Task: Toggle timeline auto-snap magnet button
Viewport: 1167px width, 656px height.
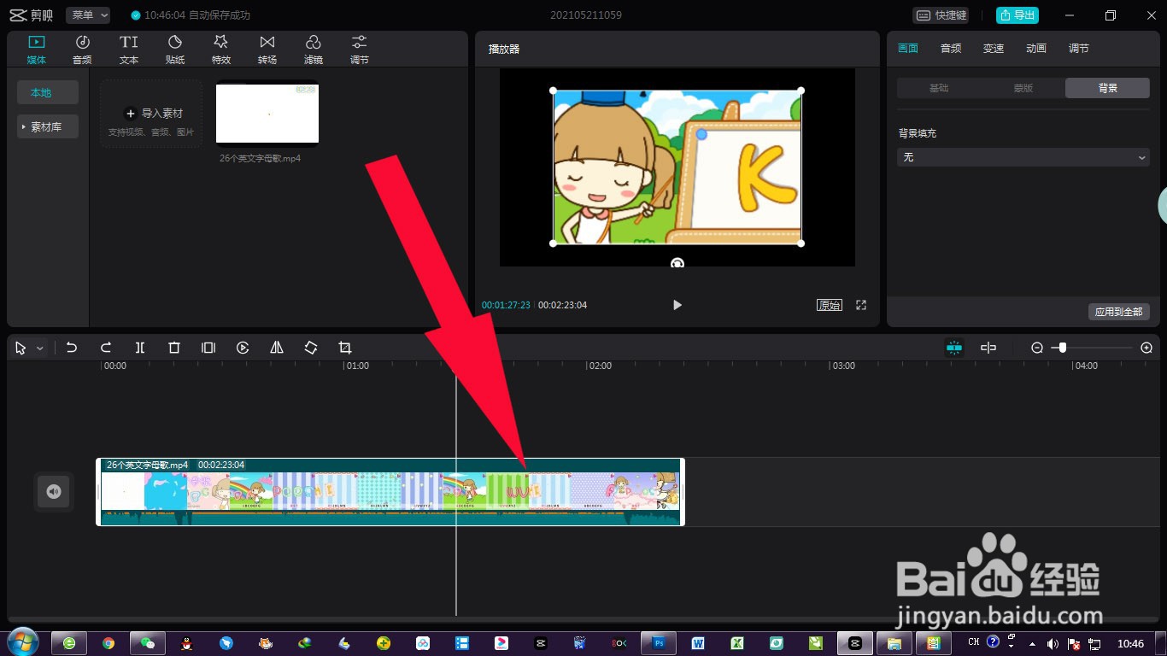Action: click(x=954, y=348)
